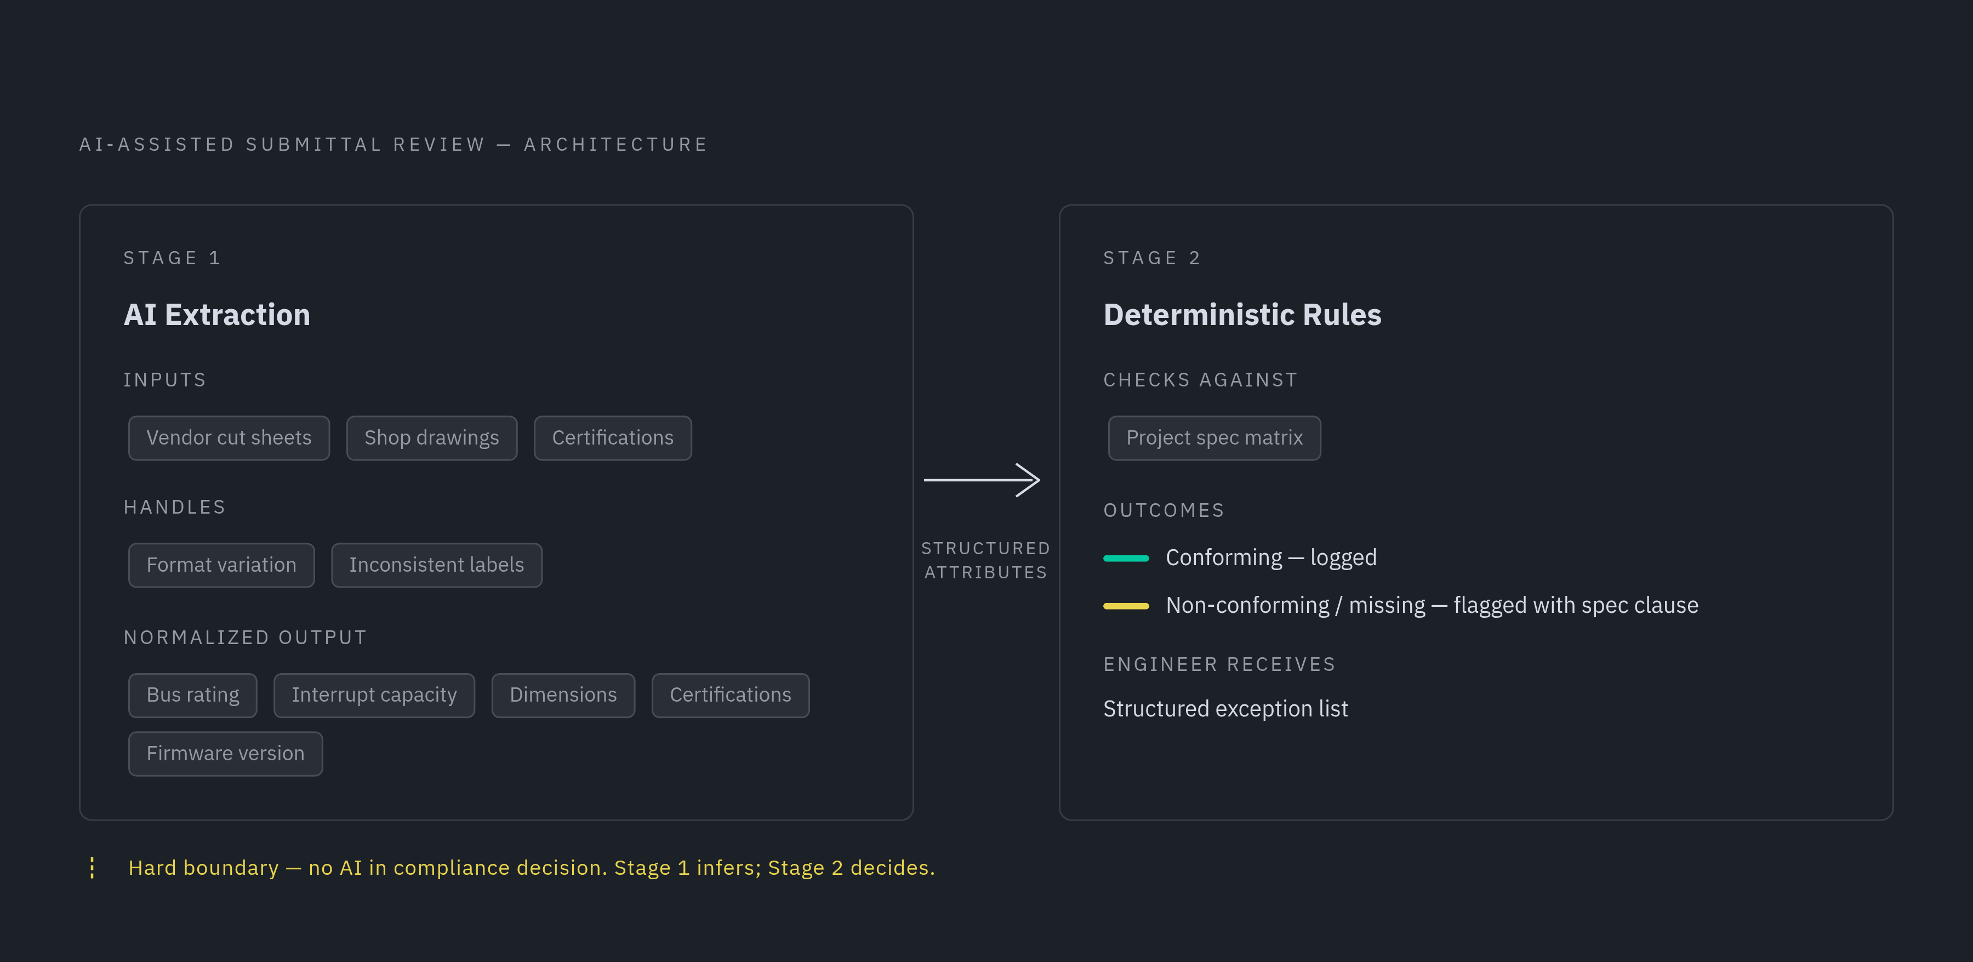Viewport: 1973px width, 962px height.
Task: Select the Firmware version chip
Action: click(225, 754)
